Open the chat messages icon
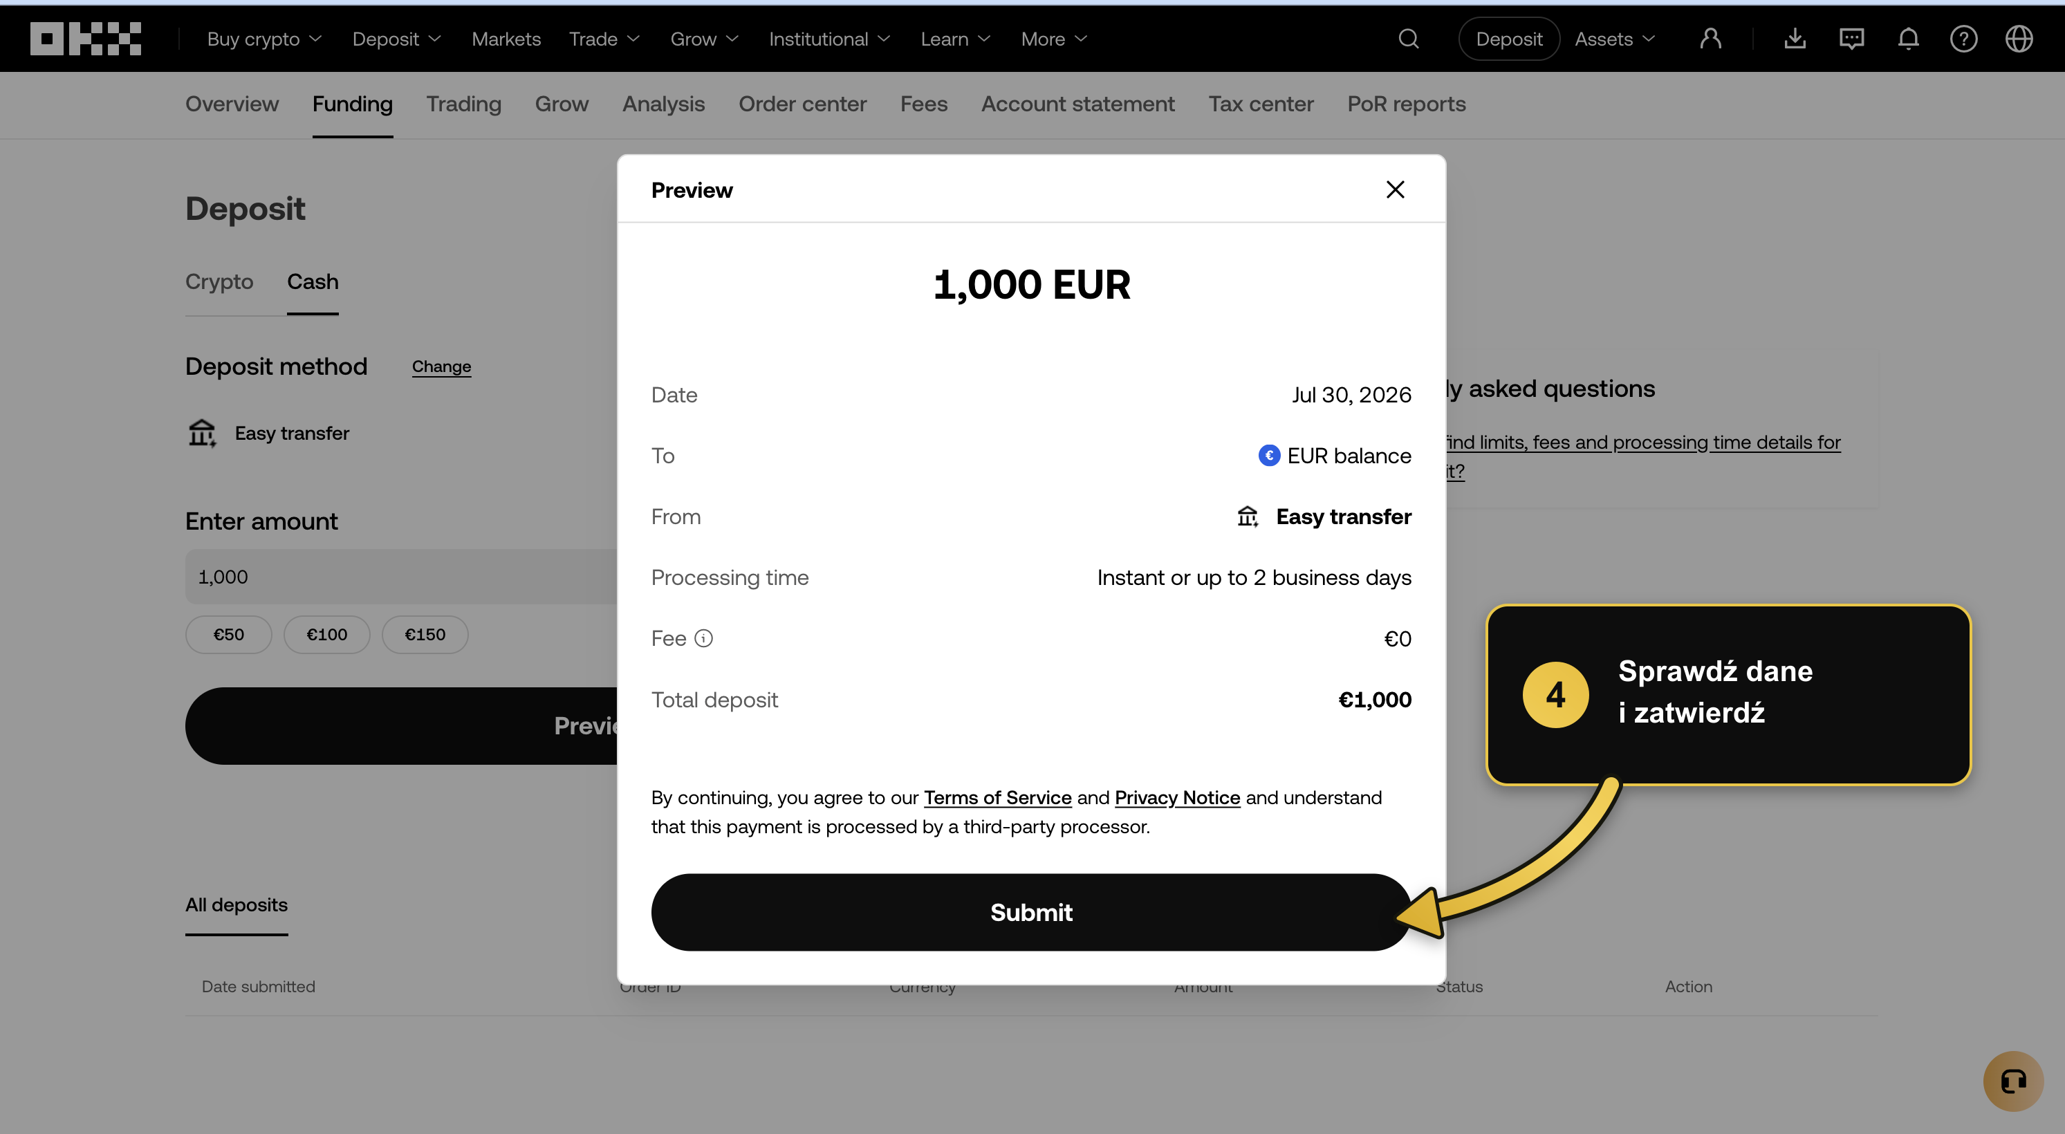Viewport: 2065px width, 1134px height. pyautogui.click(x=1852, y=39)
